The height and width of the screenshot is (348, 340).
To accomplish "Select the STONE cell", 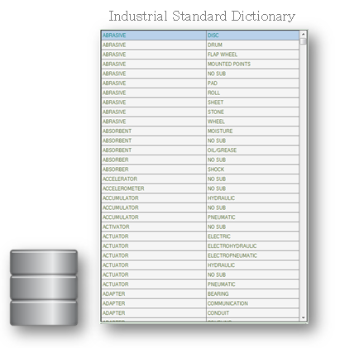I will [252, 112].
